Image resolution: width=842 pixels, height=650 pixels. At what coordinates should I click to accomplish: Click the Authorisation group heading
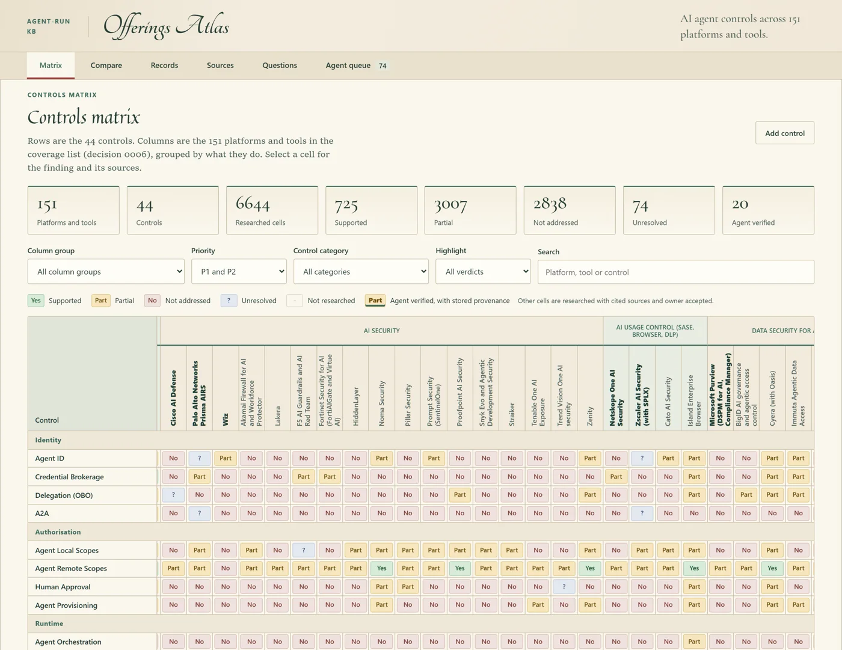coord(58,532)
